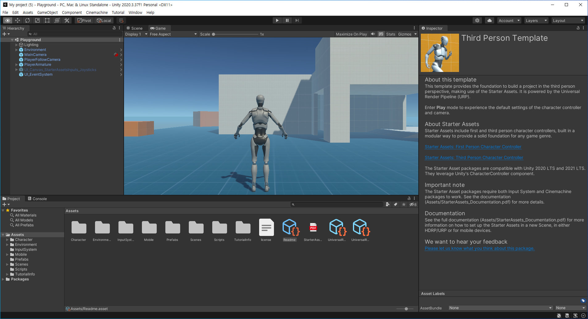The image size is (588, 319).
Task: Switch to the Console tab
Action: coord(37,199)
